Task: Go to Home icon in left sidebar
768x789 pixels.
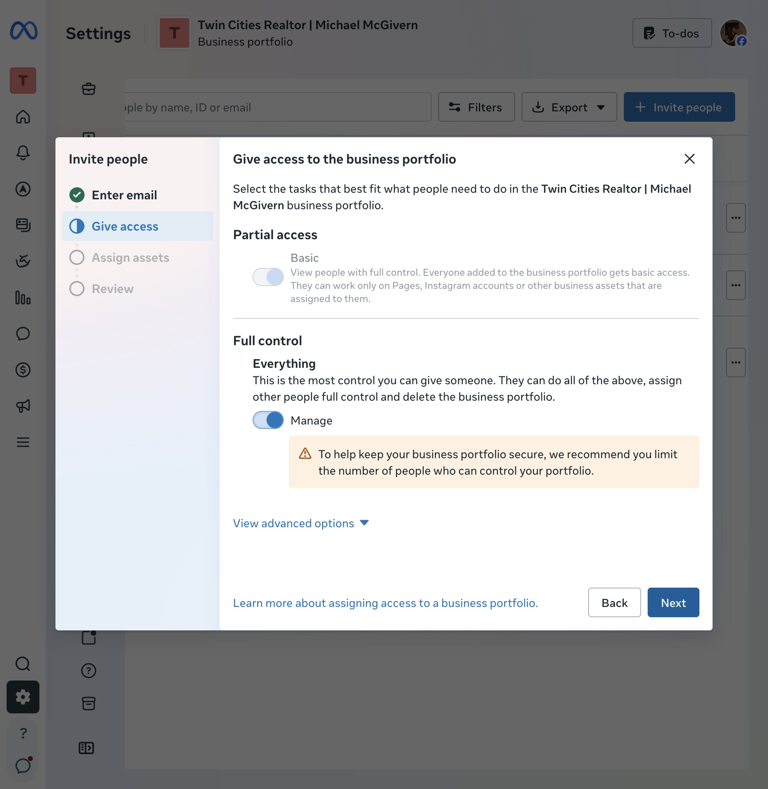Action: tap(23, 117)
